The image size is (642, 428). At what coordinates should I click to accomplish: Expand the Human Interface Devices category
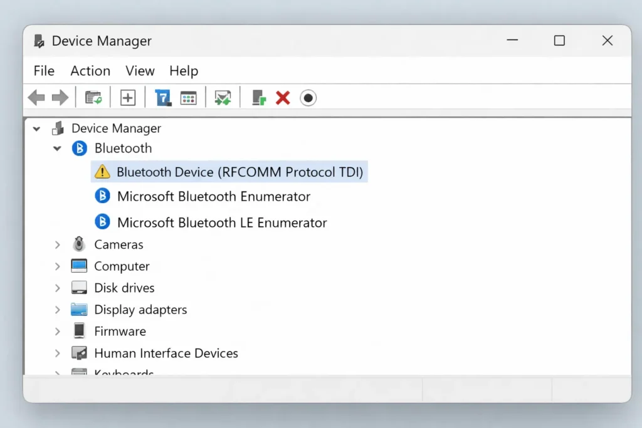pyautogui.click(x=57, y=353)
